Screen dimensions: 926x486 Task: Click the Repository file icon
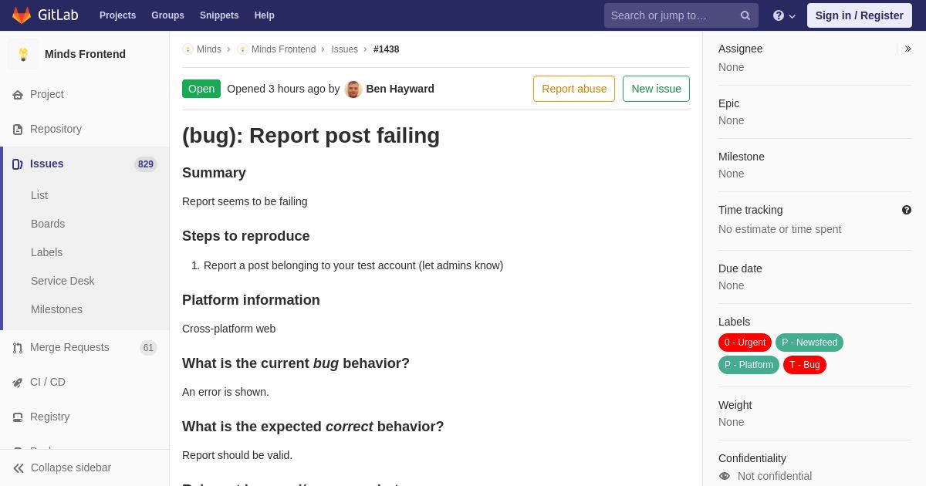(18, 130)
